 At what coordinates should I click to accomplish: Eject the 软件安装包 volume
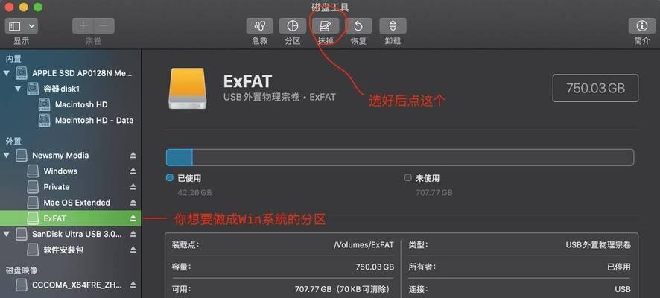133,250
